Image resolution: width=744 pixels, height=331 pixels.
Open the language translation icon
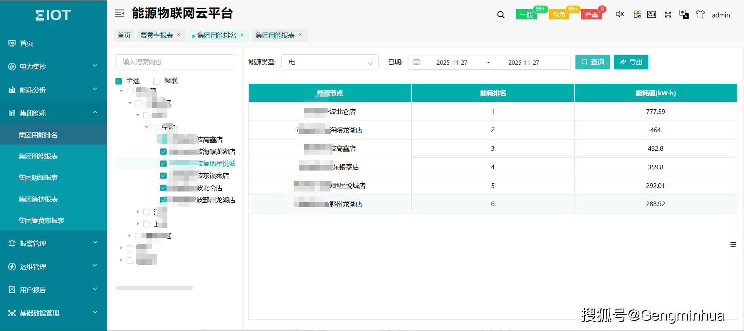point(684,15)
